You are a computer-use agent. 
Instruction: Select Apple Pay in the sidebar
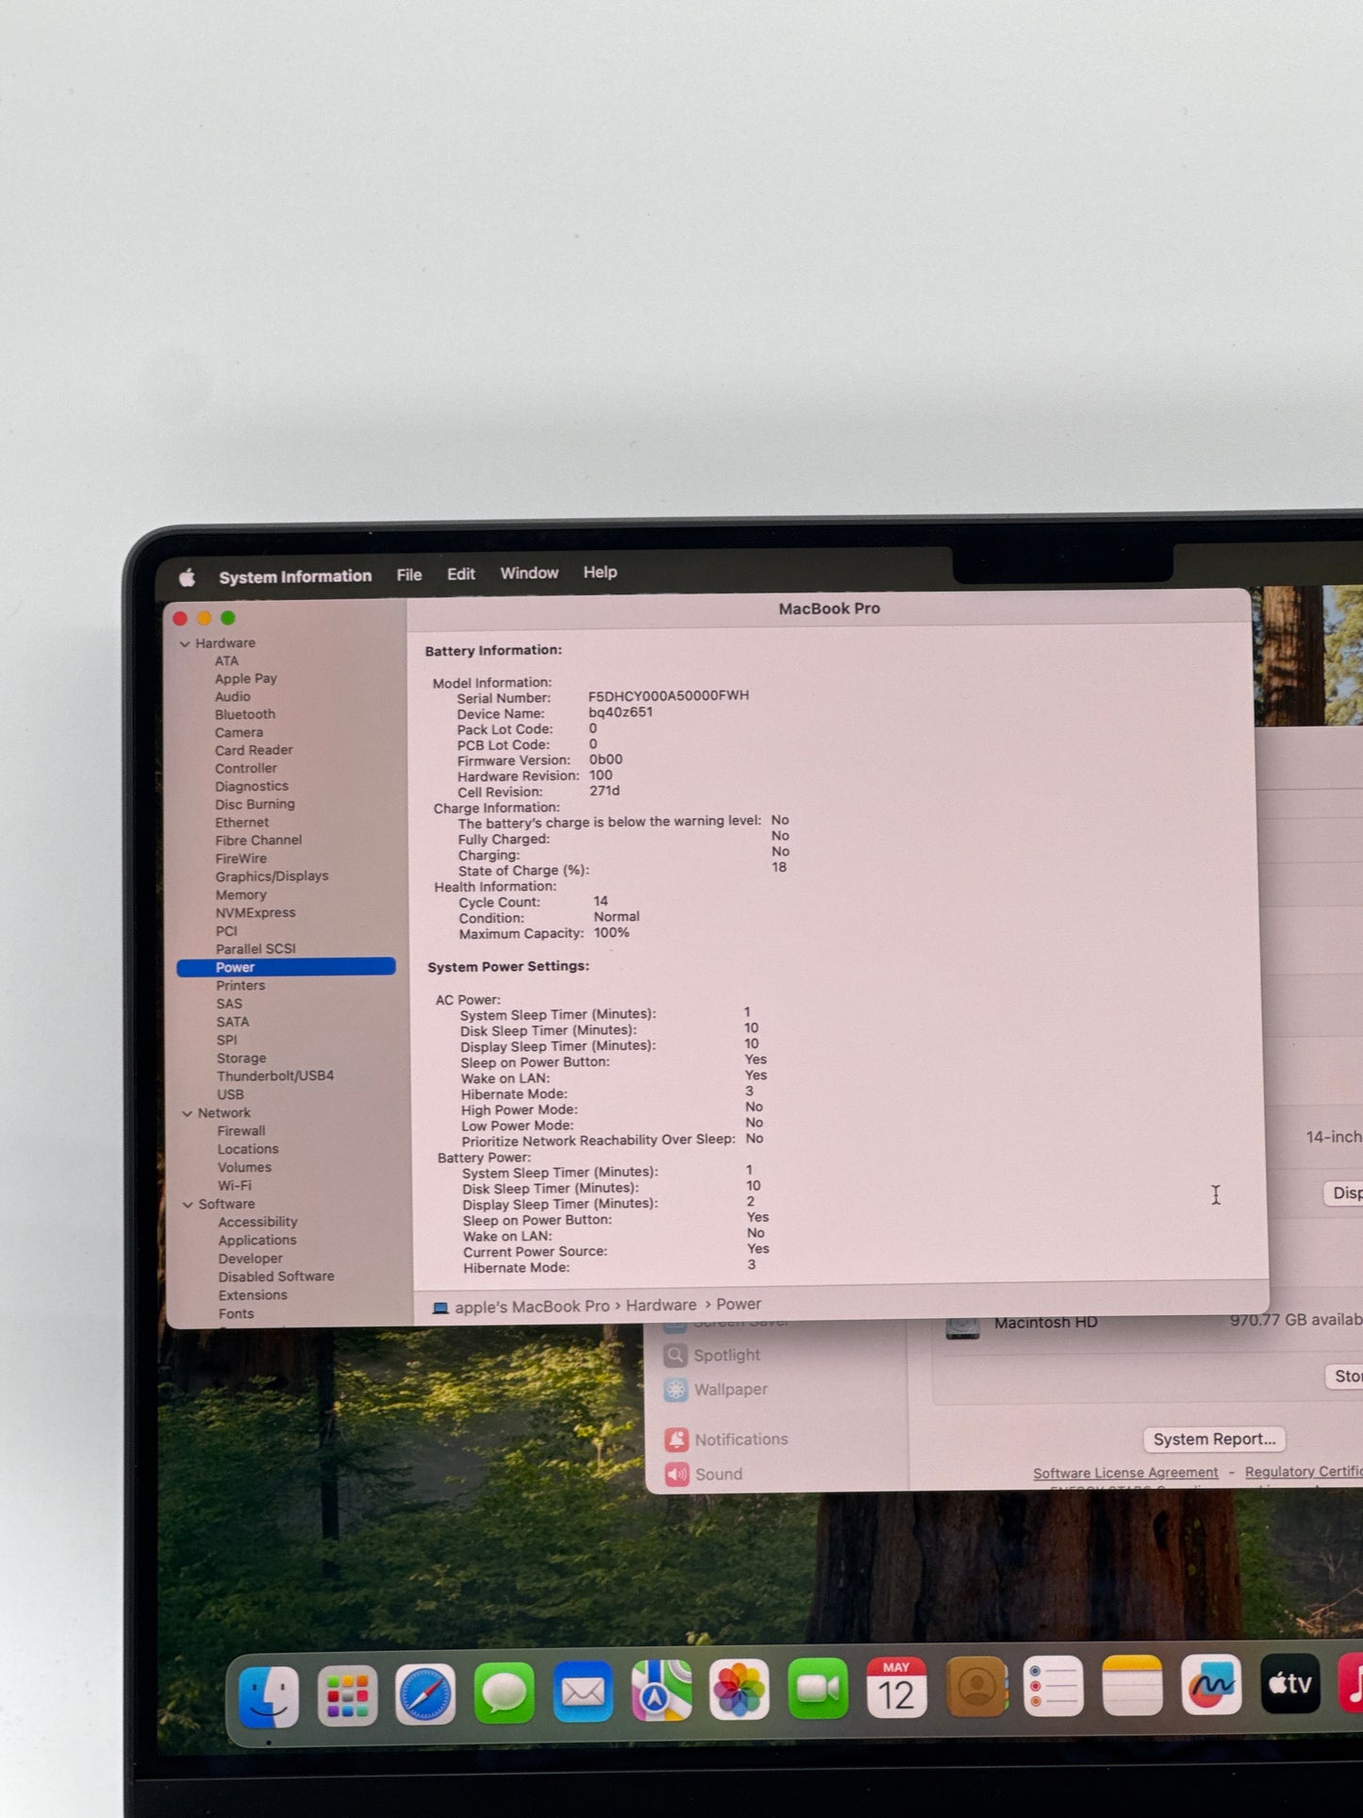click(246, 679)
